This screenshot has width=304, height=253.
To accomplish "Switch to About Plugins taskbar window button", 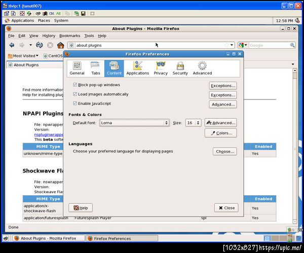I will pyautogui.click(x=49, y=238).
